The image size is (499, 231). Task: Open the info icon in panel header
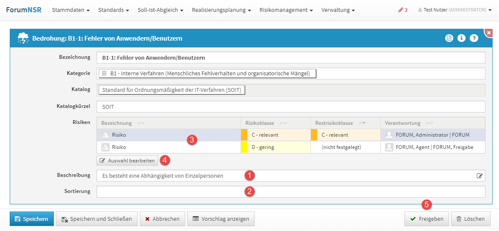pyautogui.click(x=461, y=38)
